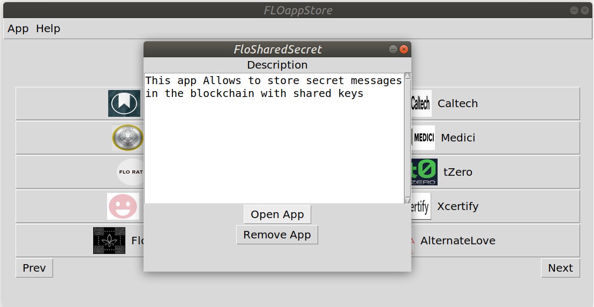594x307 pixels.
Task: Click the FLO RAT round icon
Action: (x=130, y=172)
